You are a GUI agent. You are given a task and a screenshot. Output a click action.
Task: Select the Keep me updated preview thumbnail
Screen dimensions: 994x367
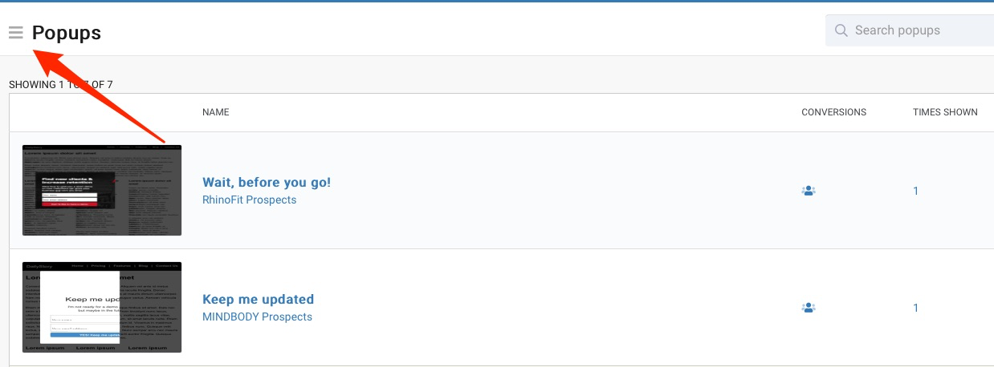(102, 308)
